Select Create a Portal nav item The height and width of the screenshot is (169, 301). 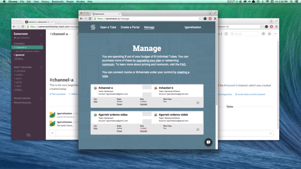click(x=130, y=27)
